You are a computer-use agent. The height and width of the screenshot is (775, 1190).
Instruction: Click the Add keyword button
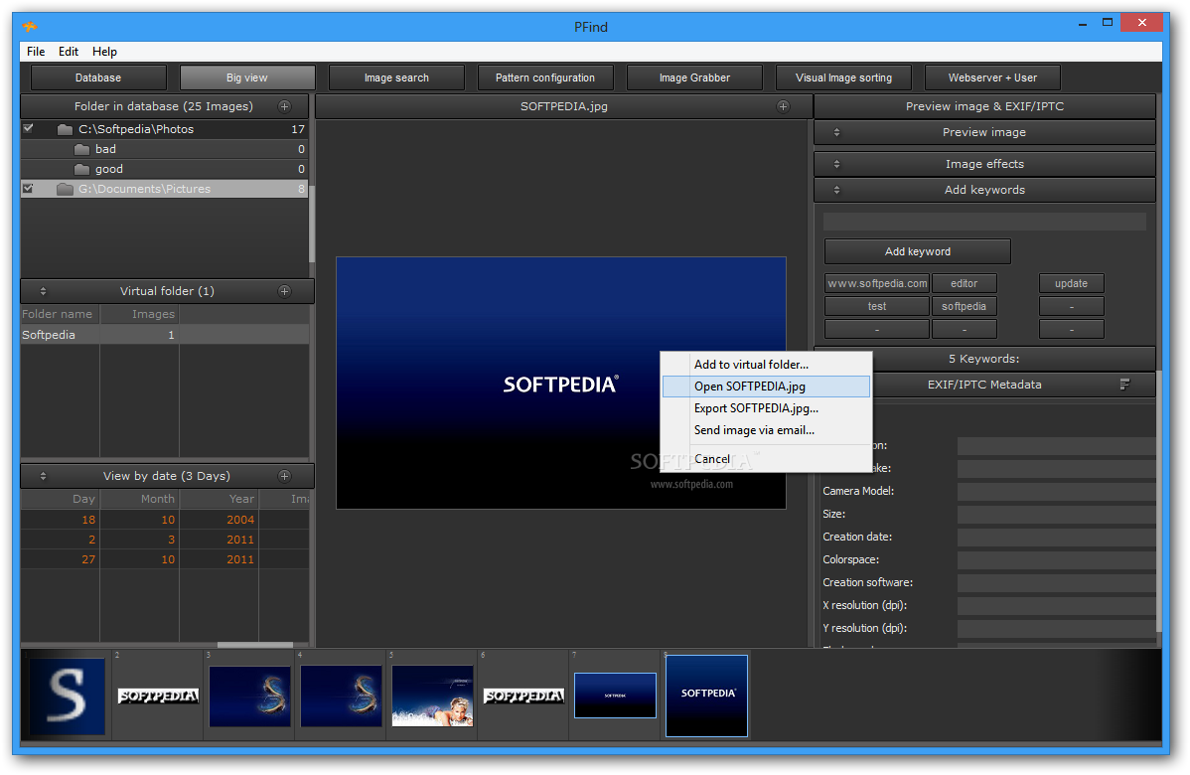coord(918,251)
